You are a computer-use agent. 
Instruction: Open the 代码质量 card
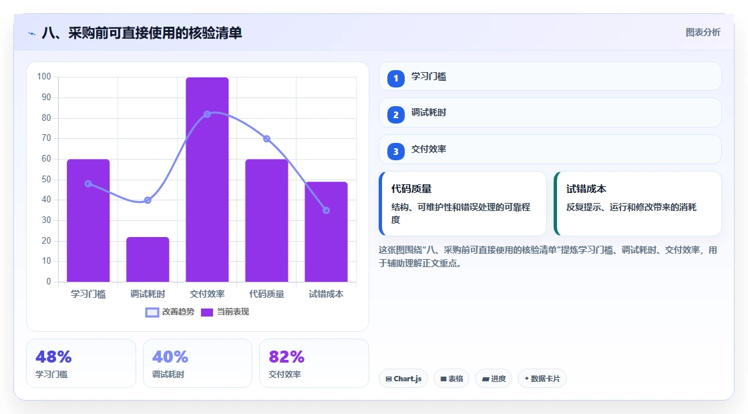pos(463,204)
